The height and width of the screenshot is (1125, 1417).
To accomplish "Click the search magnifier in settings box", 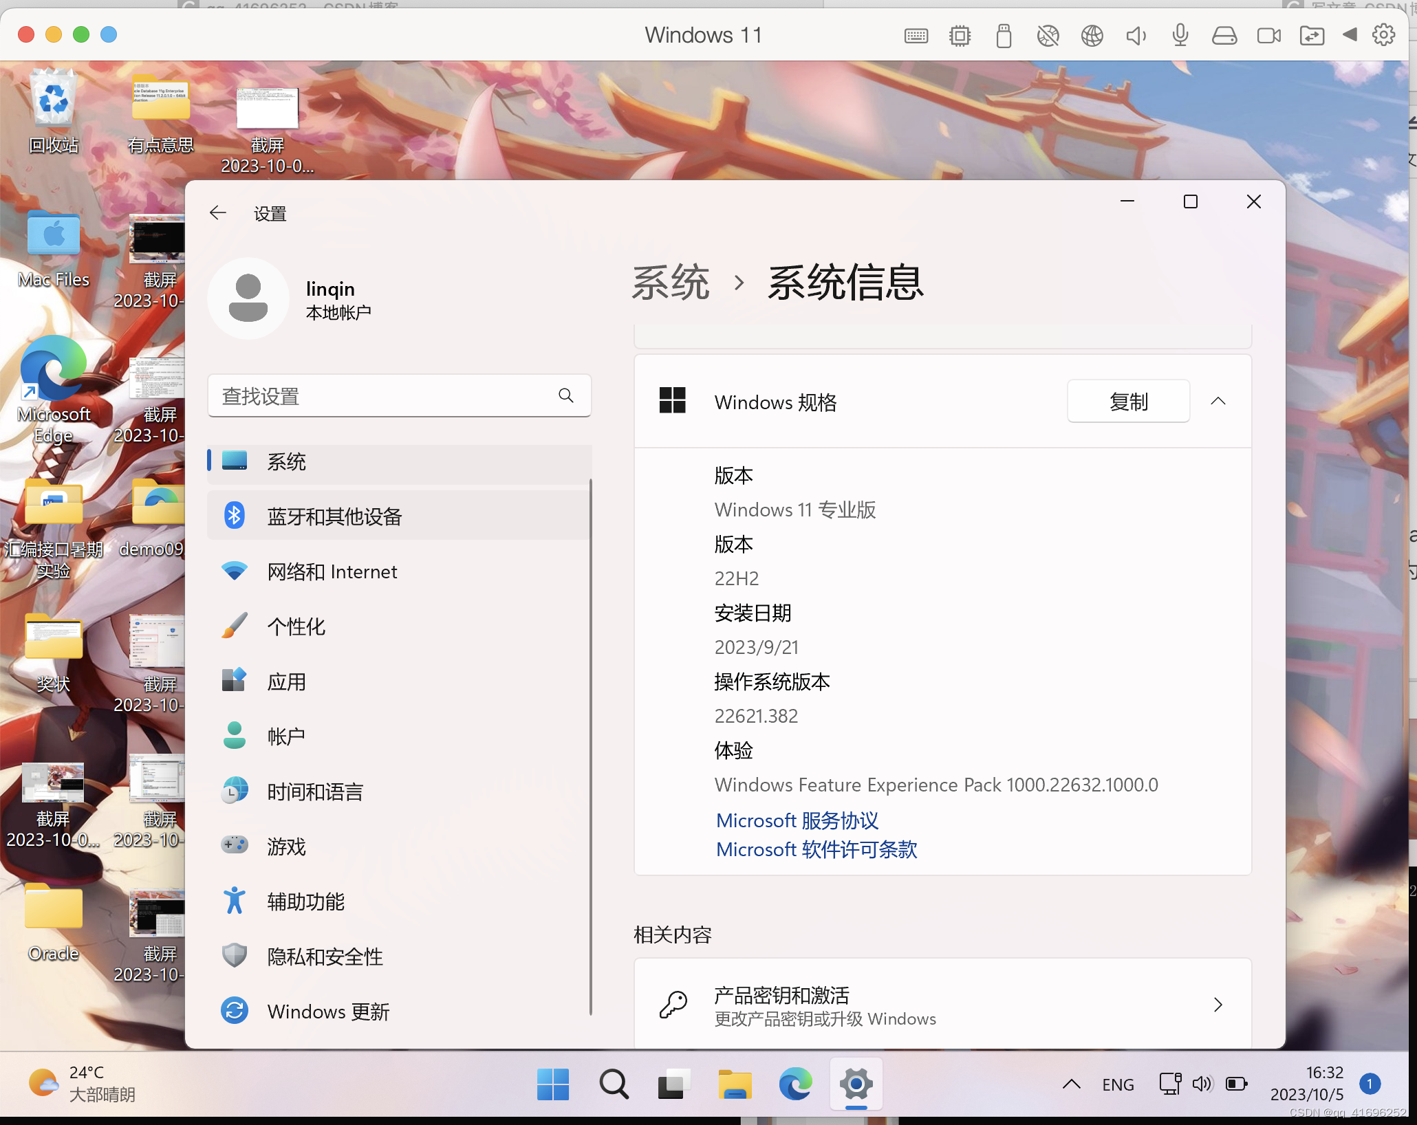I will [566, 395].
